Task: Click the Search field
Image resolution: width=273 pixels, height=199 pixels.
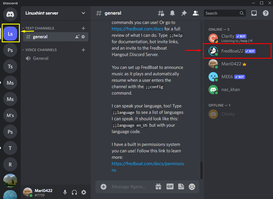Action: 225,13
